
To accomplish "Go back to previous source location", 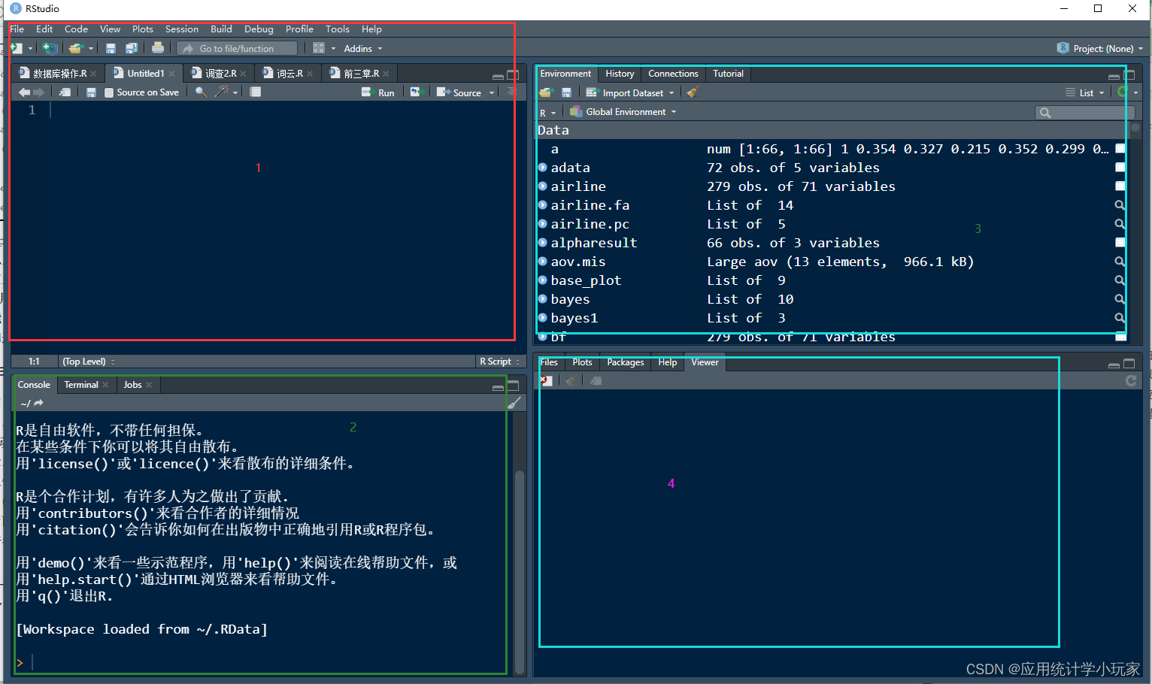I will click(x=24, y=92).
